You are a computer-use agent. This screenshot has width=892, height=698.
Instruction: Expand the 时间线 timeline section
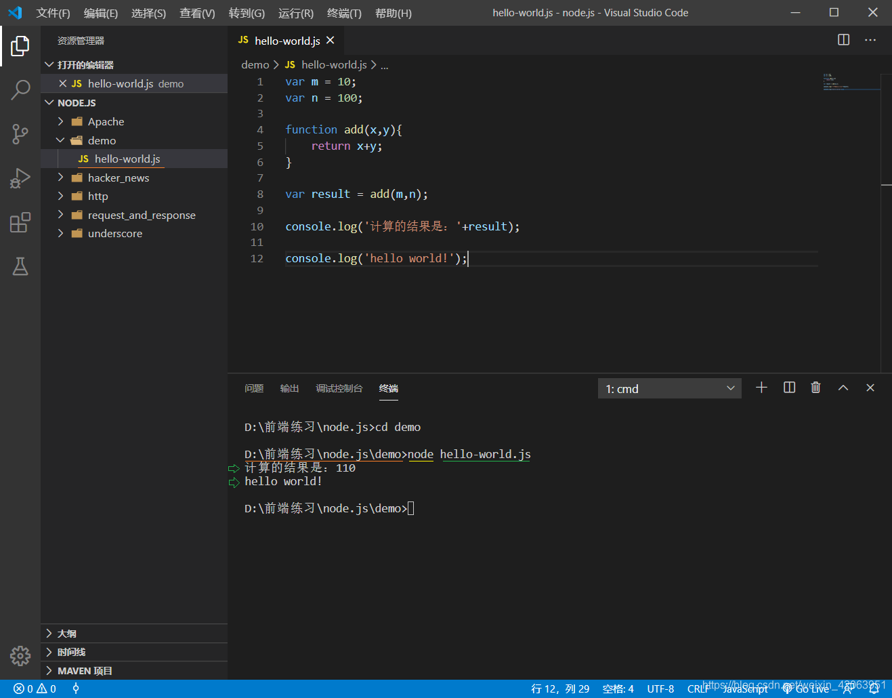pyautogui.click(x=134, y=652)
